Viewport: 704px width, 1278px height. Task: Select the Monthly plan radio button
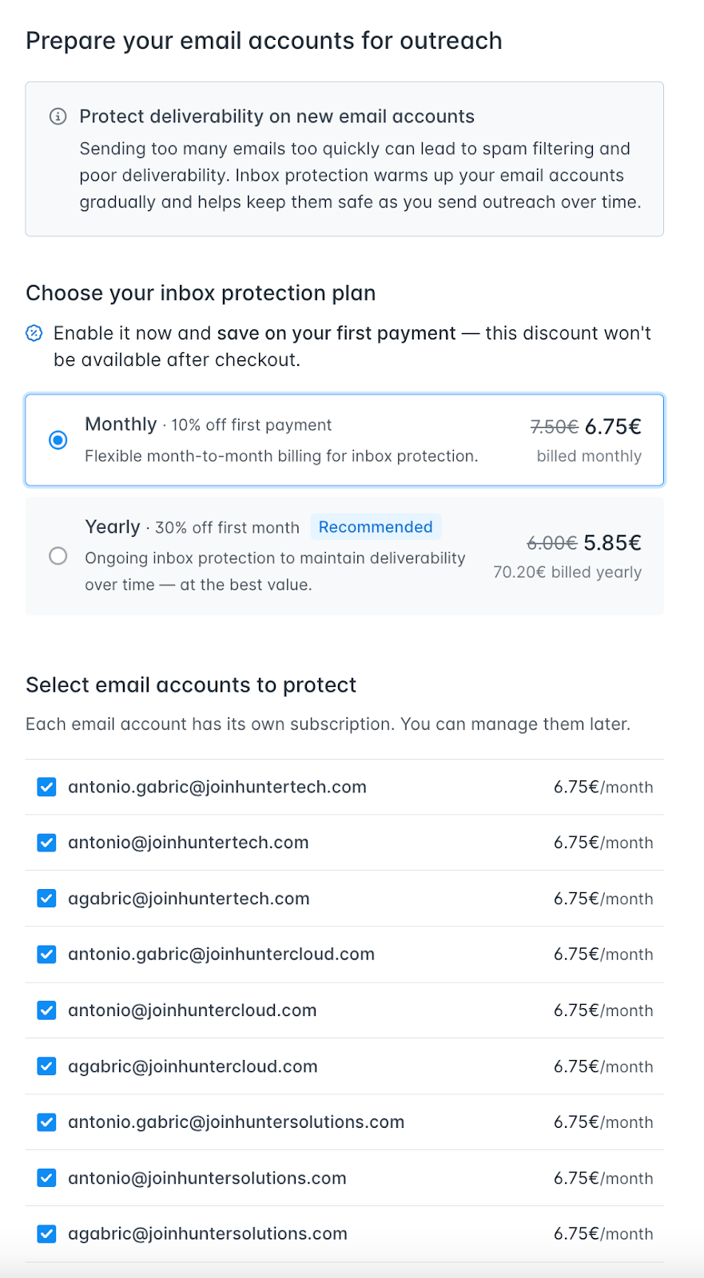[x=58, y=440]
